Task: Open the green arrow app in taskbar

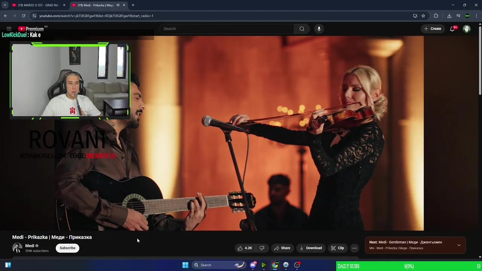Action: pos(264,265)
